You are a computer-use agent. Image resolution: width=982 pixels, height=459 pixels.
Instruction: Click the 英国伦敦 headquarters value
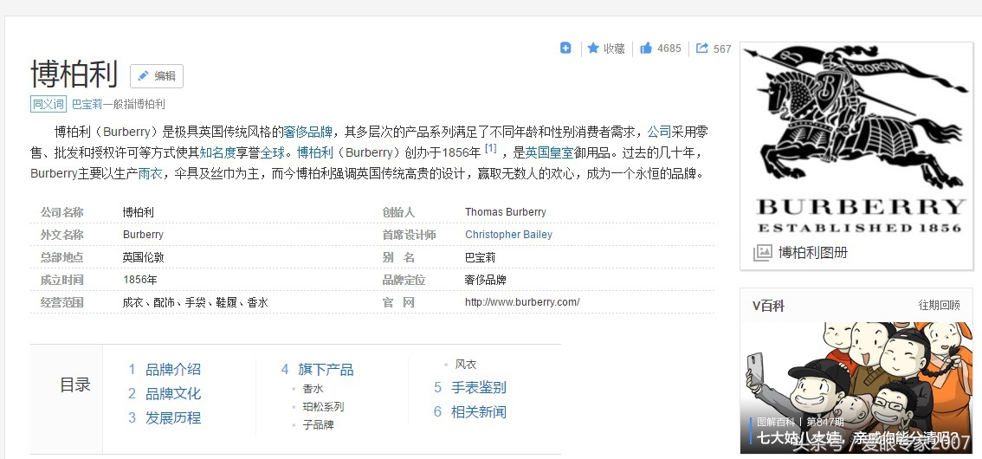pos(144,257)
